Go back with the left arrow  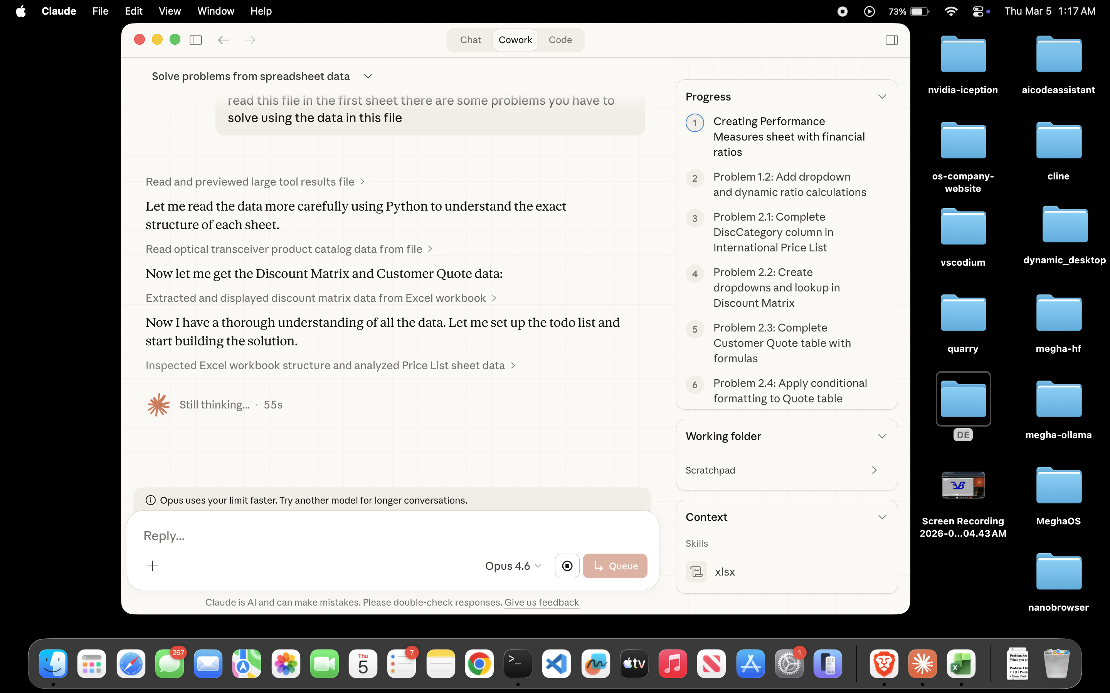[x=224, y=40]
